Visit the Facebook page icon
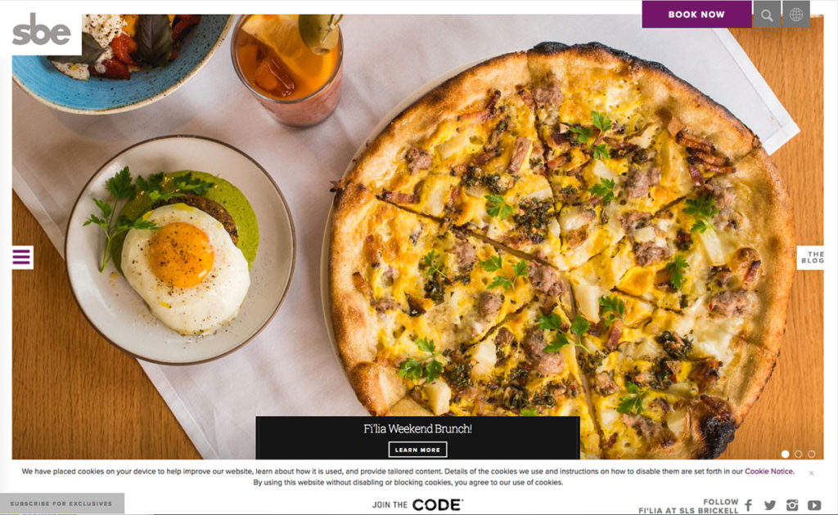Viewport: 838px width, 515px height. point(749,505)
